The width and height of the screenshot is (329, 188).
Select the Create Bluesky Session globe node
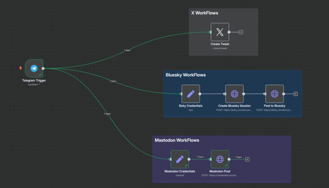[x=234, y=94]
